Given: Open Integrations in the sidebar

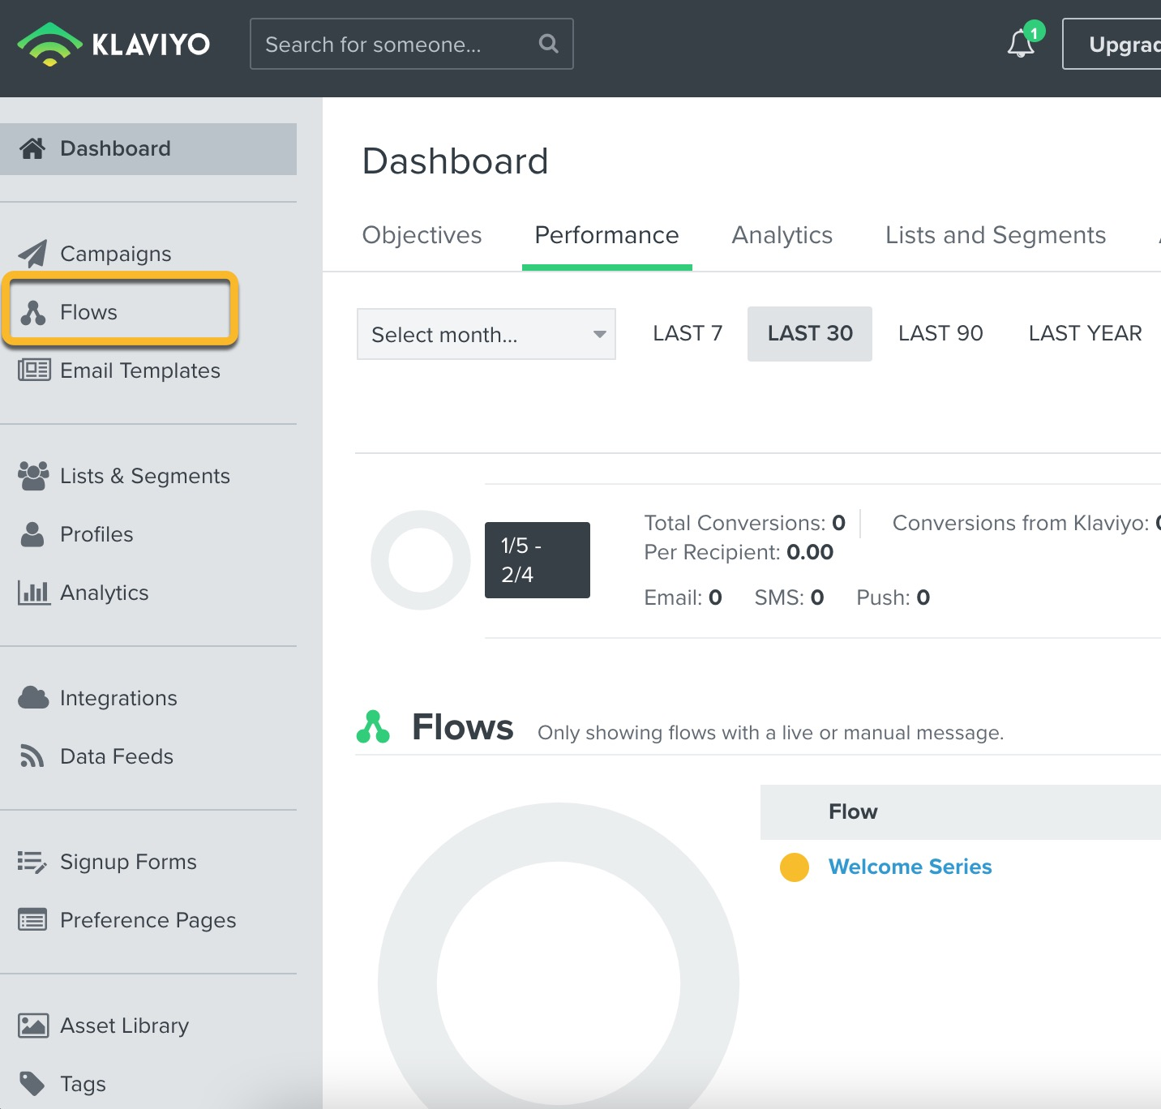Looking at the screenshot, I should tap(118, 698).
